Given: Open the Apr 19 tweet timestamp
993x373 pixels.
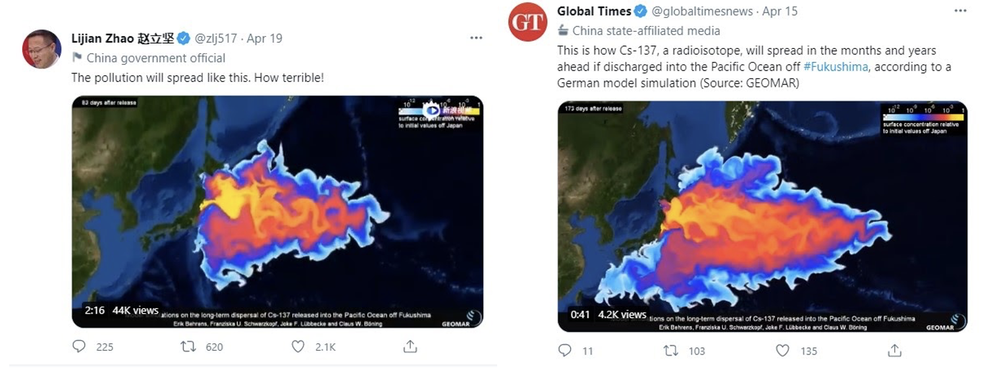Looking at the screenshot, I should point(264,38).
